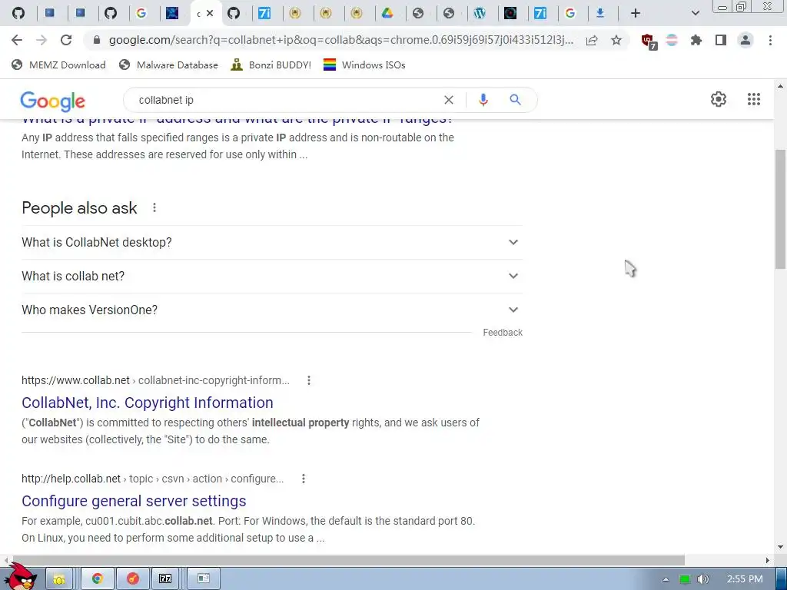
Task: Click the https://www.collab.net URL text
Action: [75, 380]
